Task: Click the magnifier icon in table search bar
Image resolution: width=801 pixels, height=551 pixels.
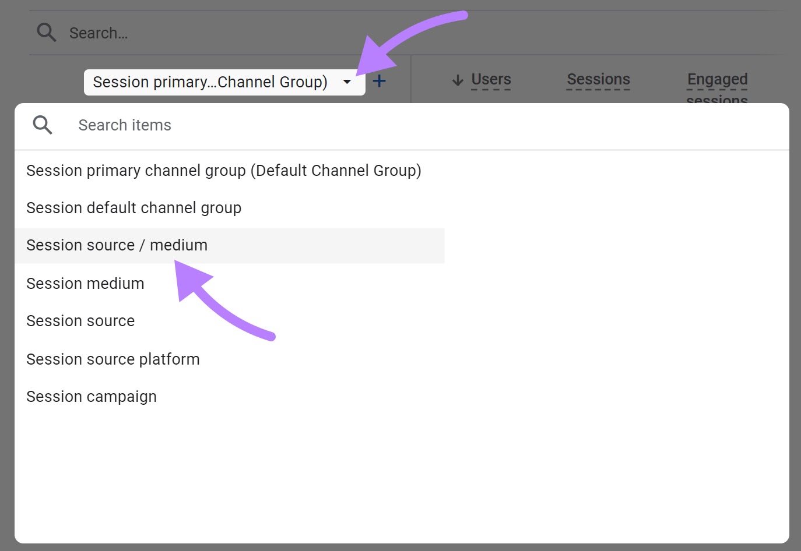Action: (47, 33)
